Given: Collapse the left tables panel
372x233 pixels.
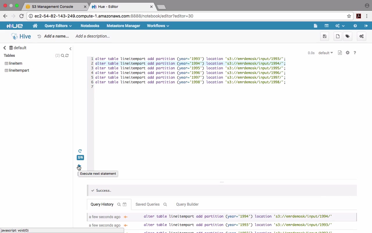Looking at the screenshot, I should click(70, 49).
